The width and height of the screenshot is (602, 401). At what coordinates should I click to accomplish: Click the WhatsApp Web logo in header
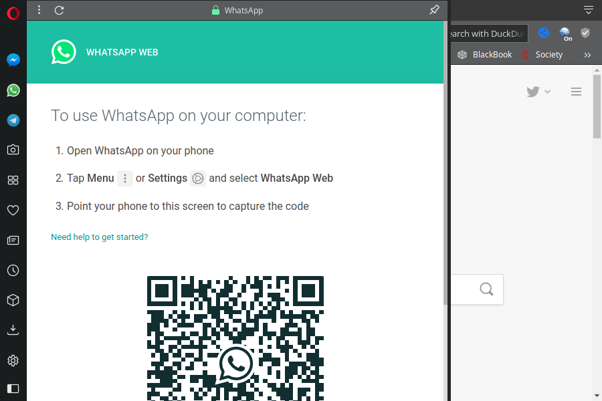[x=64, y=52]
